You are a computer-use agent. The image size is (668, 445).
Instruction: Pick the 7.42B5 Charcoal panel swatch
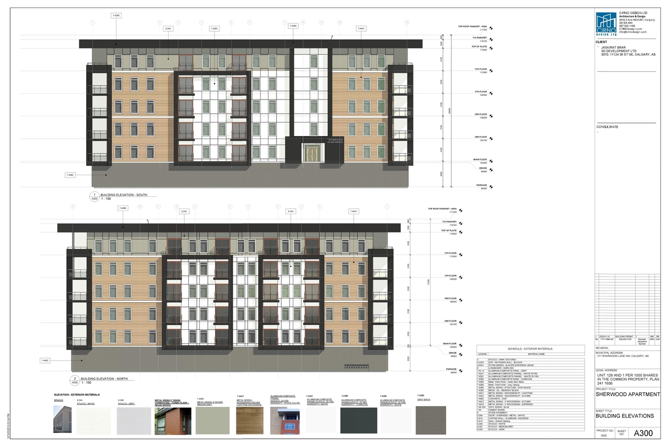coord(358,420)
